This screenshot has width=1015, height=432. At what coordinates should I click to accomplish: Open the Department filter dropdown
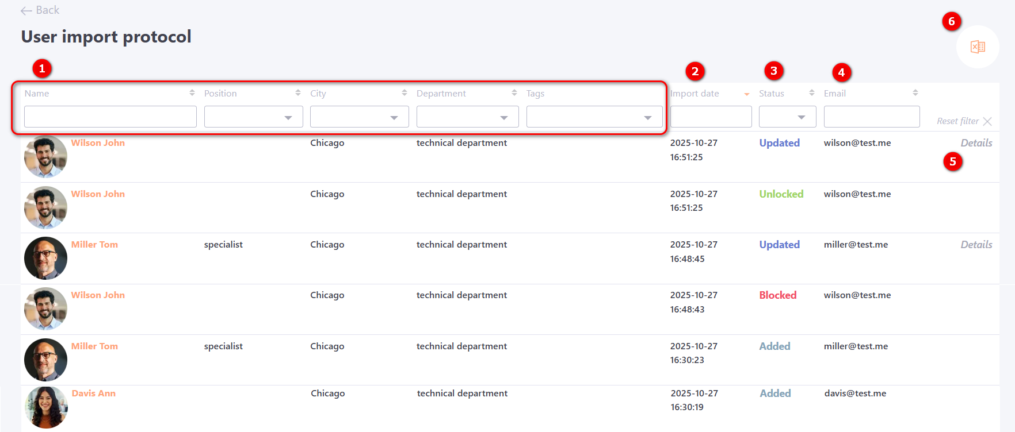(467, 117)
